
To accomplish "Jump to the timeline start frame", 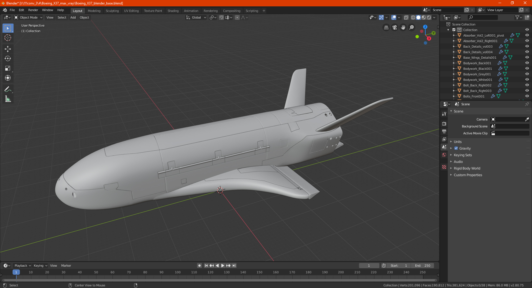I will pos(206,266).
